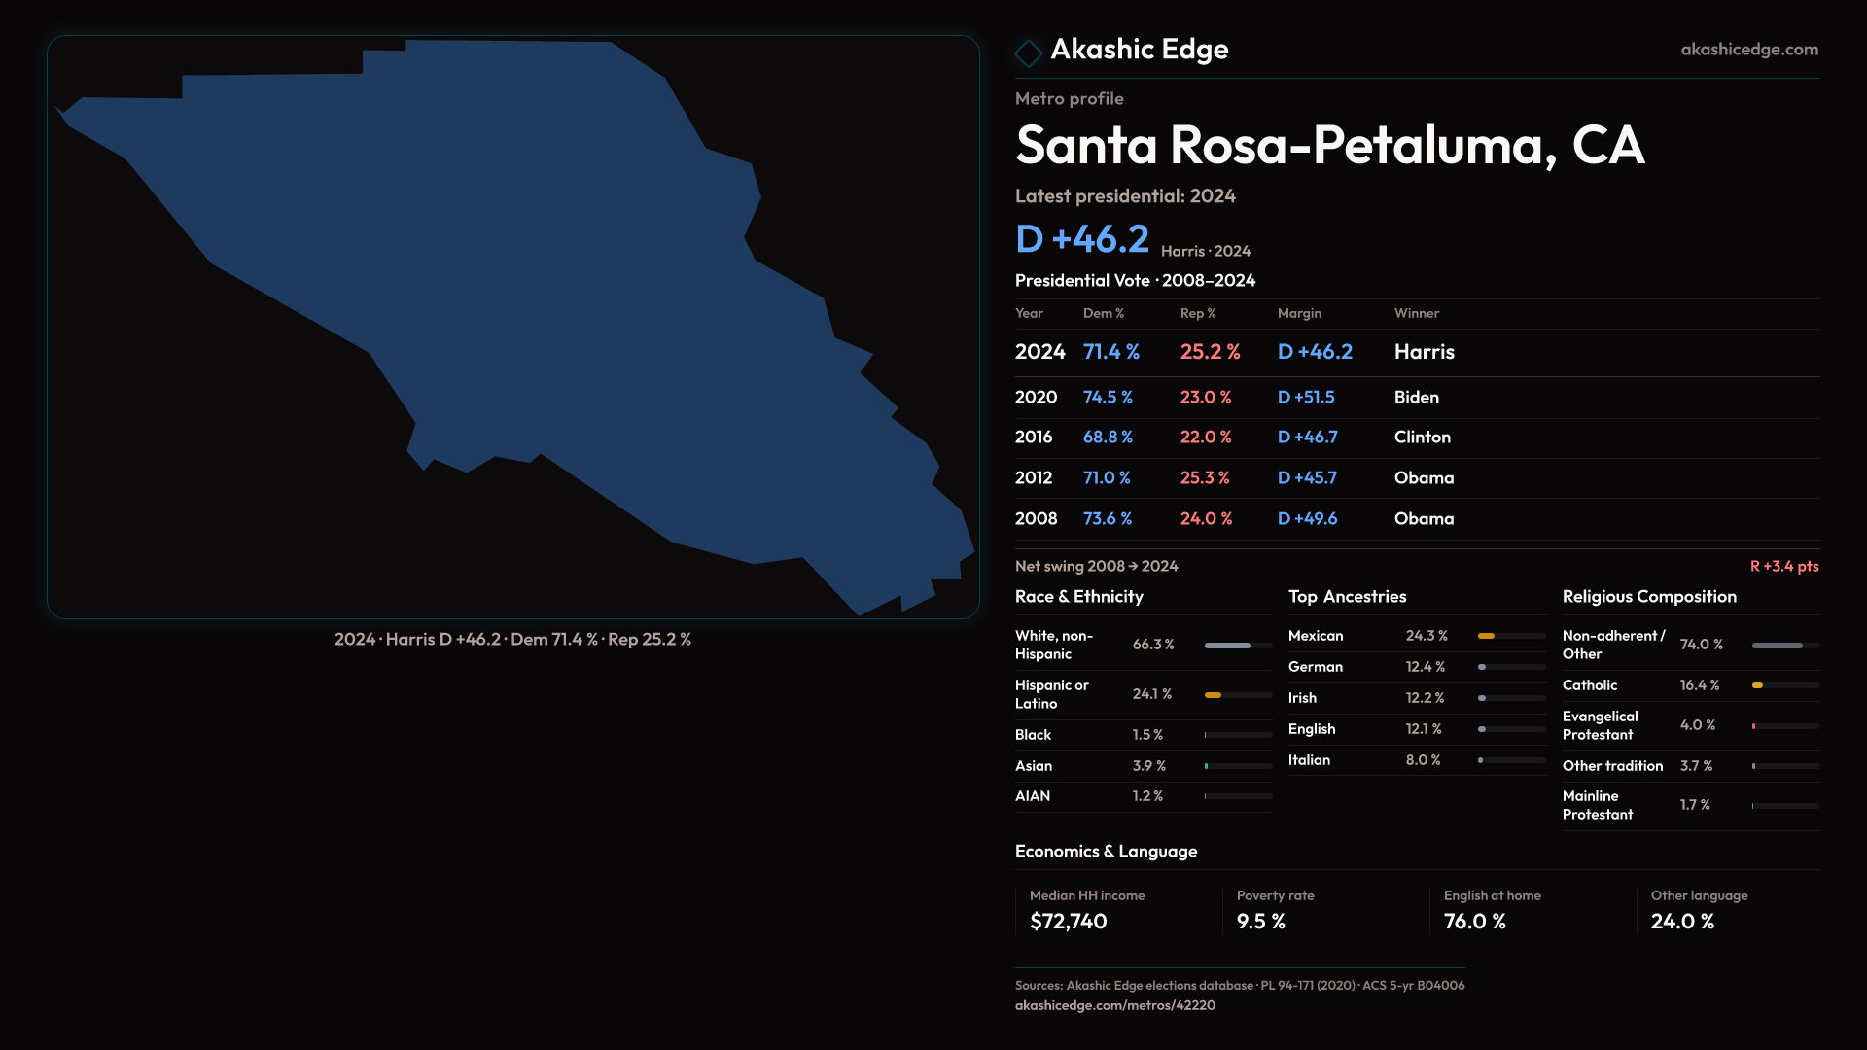Click the R +3.4 pts net swing value

click(1783, 567)
